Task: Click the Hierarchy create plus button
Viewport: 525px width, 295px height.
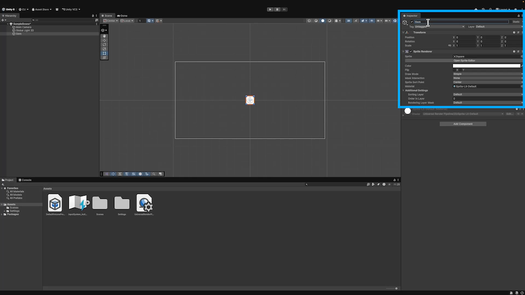Action: tap(4, 20)
